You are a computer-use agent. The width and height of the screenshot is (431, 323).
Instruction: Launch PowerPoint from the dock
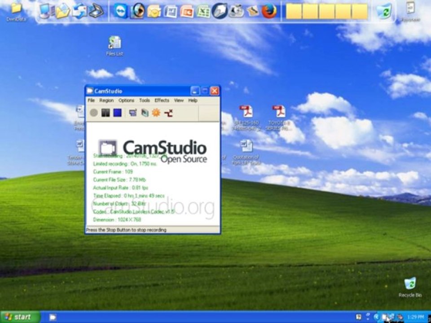coord(187,12)
